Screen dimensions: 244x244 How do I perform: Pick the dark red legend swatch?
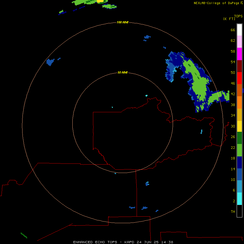[x=239, y=66]
